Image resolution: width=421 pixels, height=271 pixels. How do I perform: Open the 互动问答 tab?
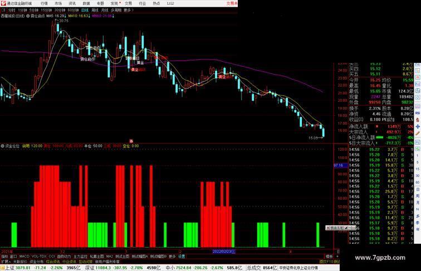(86, 262)
